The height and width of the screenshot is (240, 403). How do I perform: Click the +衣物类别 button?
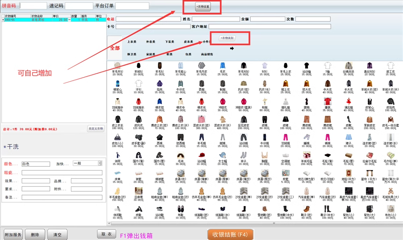[x=227, y=38]
